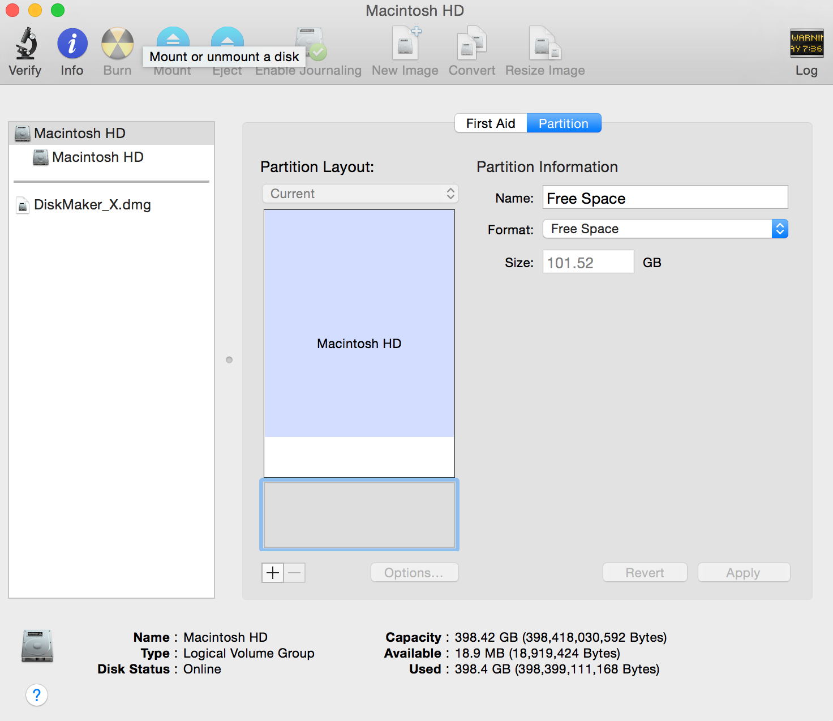
Task: Click the Revert button
Action: (x=645, y=573)
